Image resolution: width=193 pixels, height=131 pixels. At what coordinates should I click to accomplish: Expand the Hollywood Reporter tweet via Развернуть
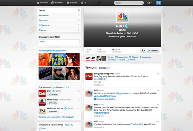[99, 85]
